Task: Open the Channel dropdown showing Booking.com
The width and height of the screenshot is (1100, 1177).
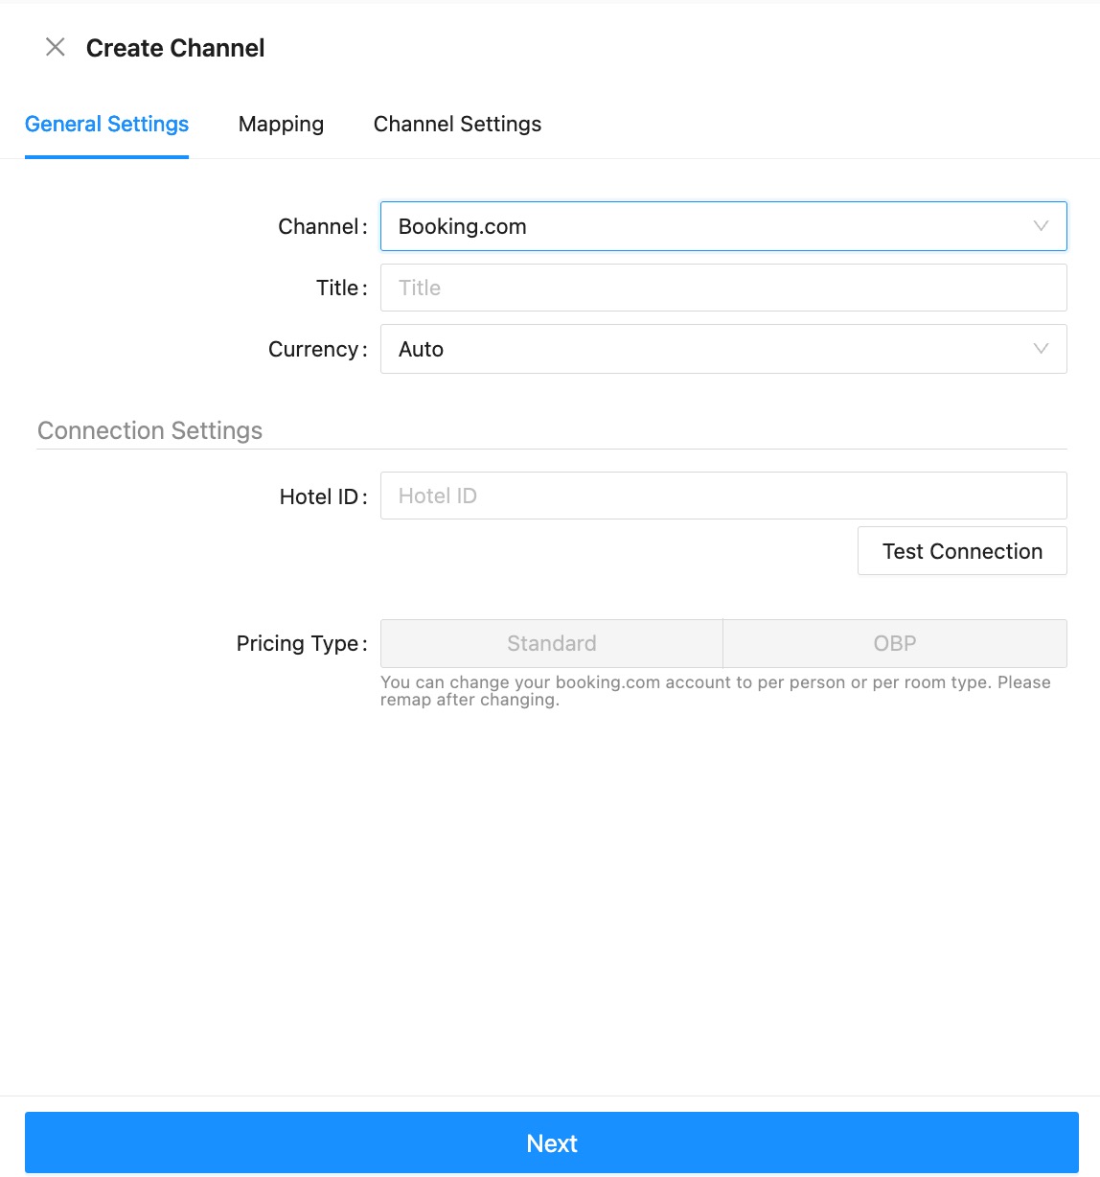Action: pyautogui.click(x=723, y=226)
